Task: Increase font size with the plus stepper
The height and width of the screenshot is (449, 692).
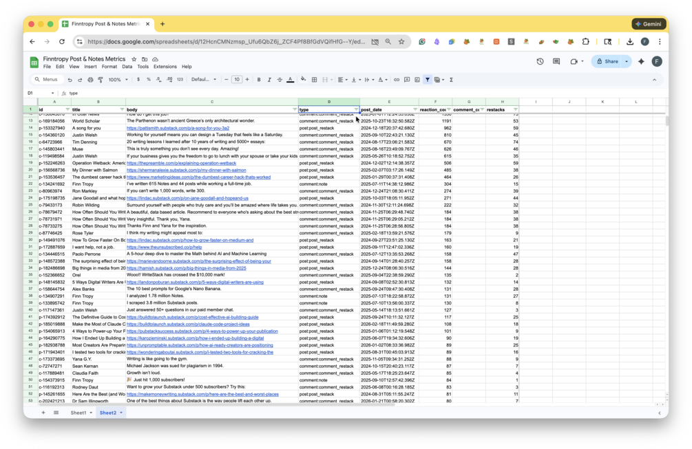Action: point(247,80)
